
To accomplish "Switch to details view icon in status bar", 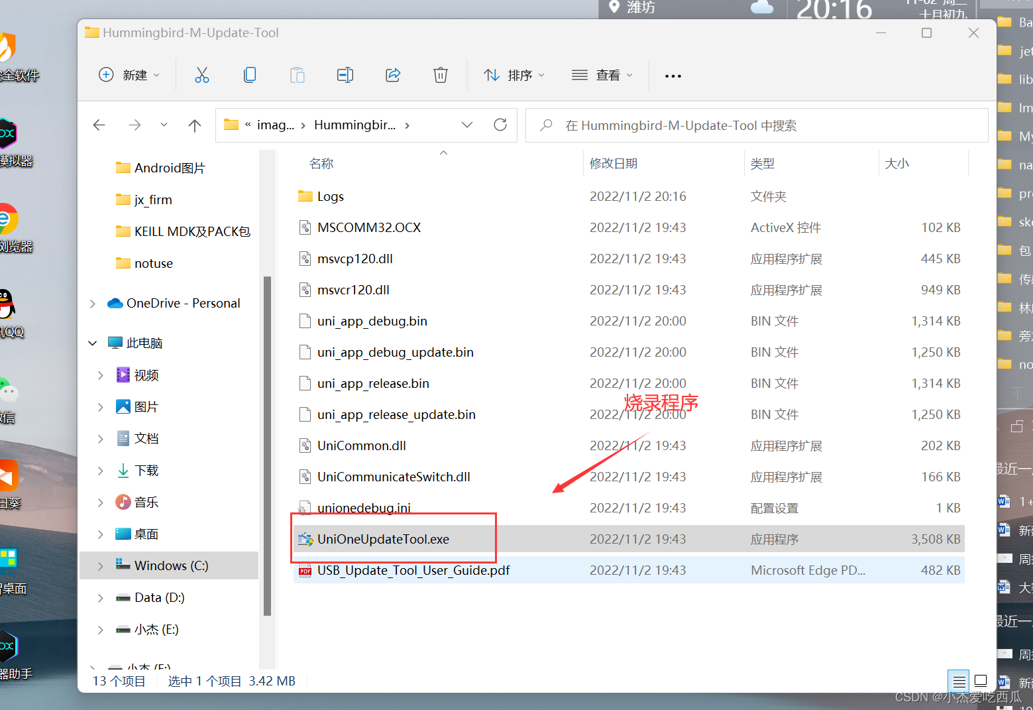I will (959, 681).
